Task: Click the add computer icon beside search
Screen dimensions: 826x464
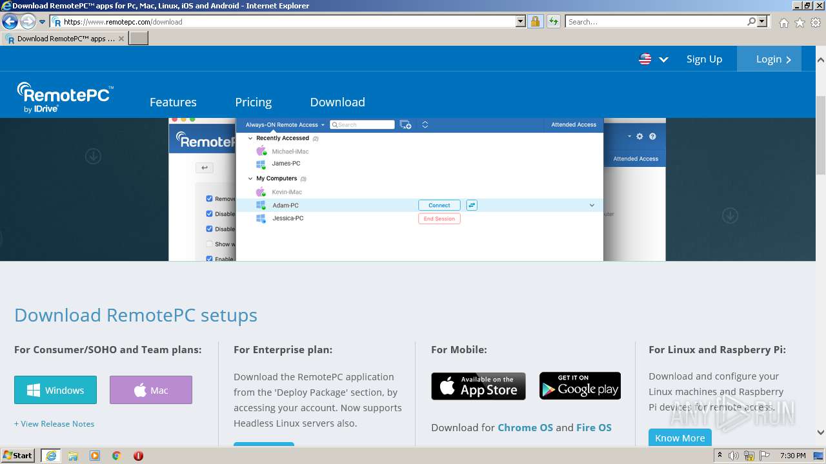Action: click(x=405, y=125)
